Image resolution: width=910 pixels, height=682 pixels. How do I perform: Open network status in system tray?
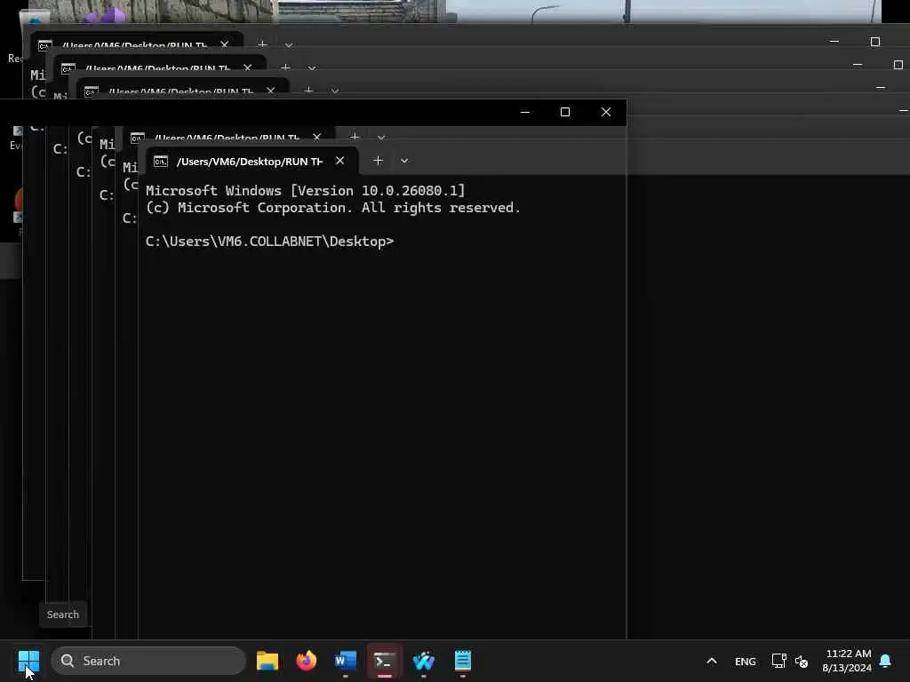(778, 661)
